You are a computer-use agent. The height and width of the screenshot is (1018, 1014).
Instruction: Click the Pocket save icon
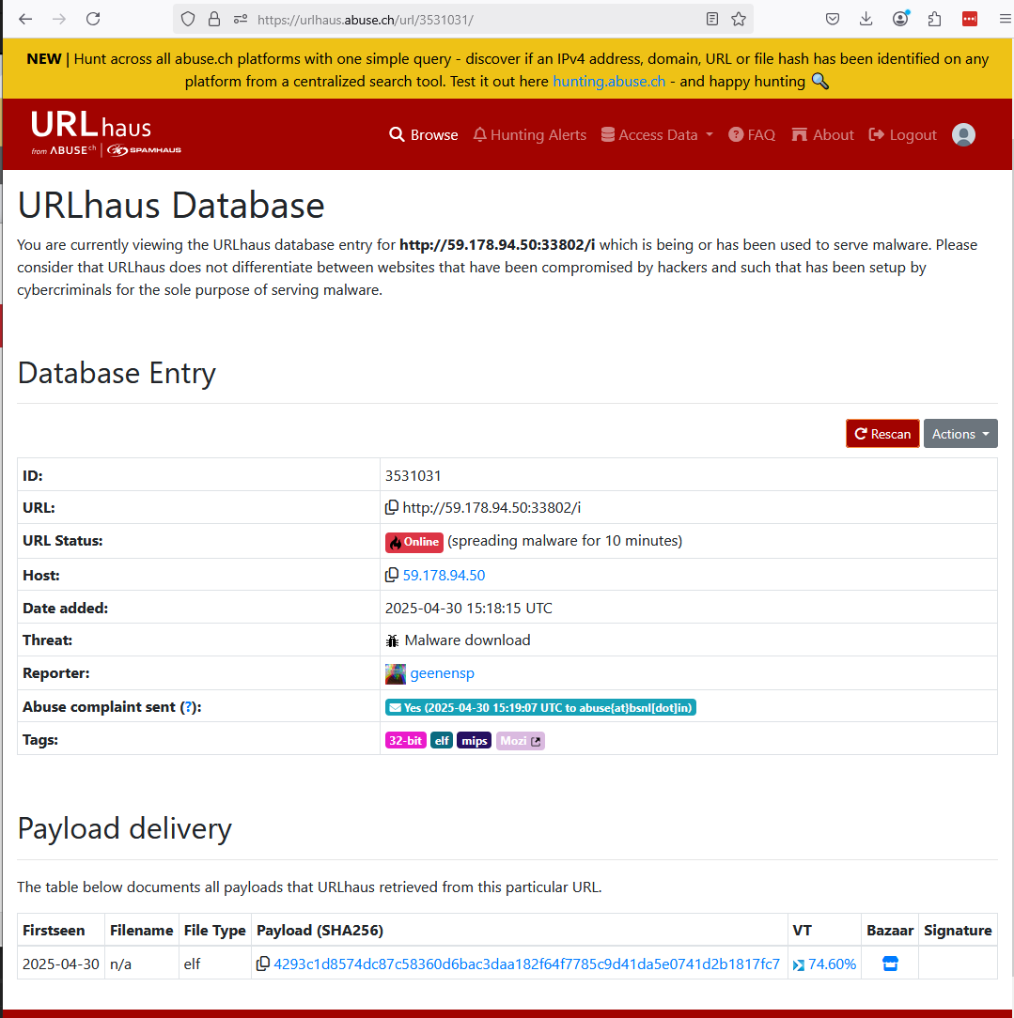pos(832,20)
